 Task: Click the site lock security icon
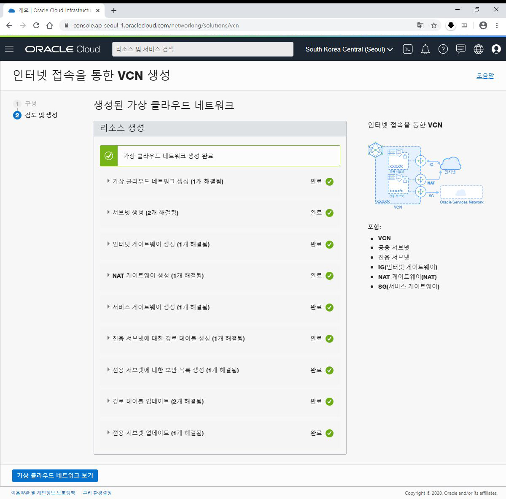[x=66, y=25]
